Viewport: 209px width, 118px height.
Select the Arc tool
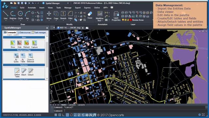(x=27, y=15)
